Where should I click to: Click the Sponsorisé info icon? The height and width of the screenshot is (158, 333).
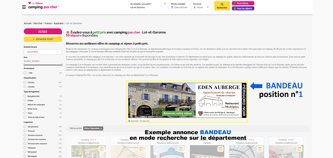(129, 121)
